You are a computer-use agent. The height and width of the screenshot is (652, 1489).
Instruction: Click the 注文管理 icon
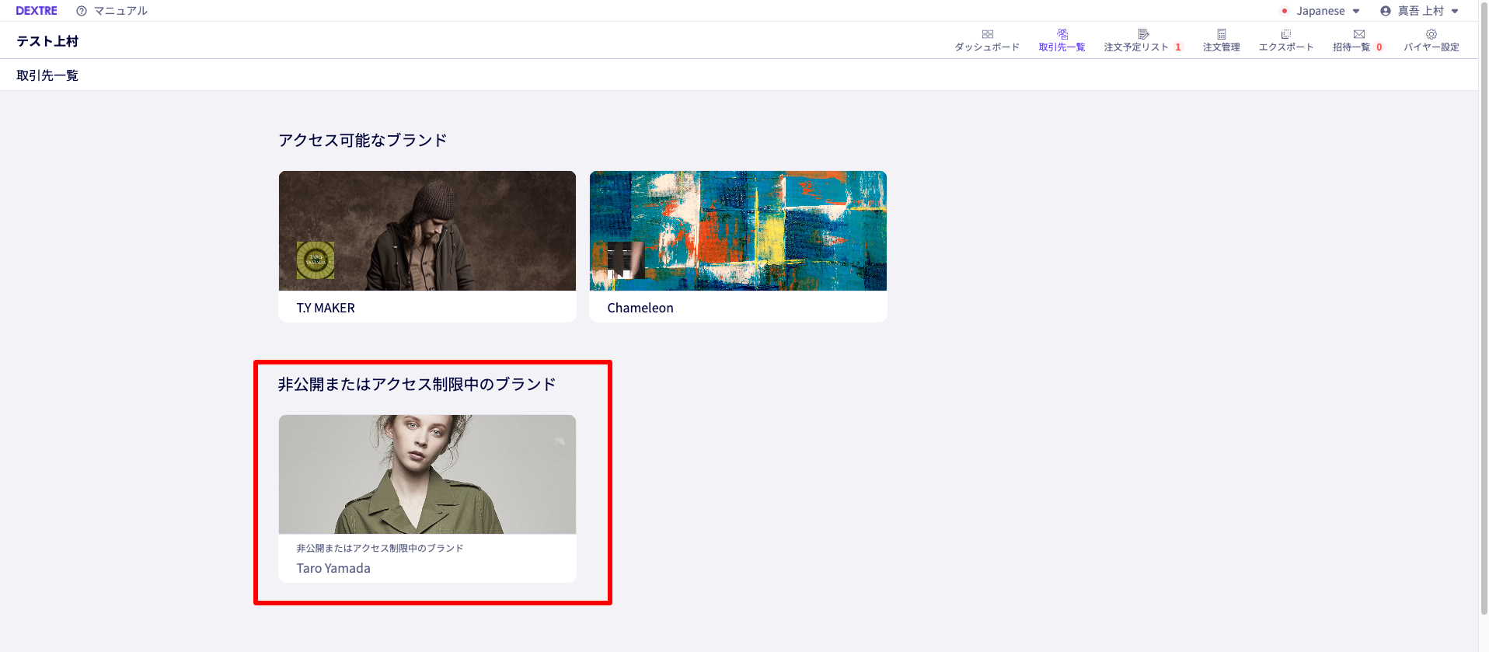pyautogui.click(x=1222, y=34)
